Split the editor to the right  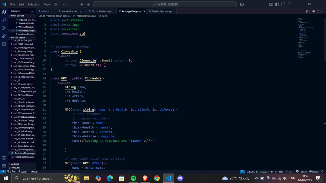pyautogui.click(x=317, y=11)
